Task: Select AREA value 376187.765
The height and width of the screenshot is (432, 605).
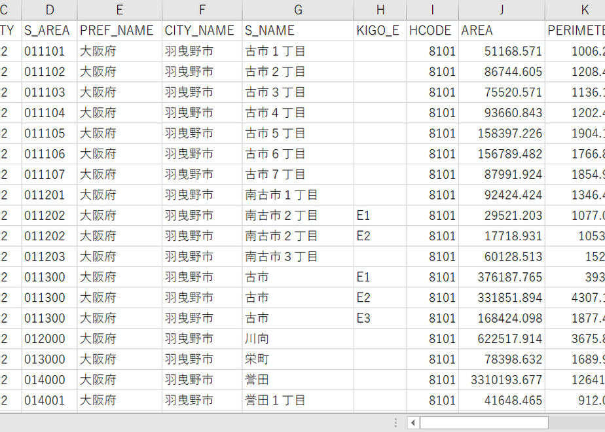Action: point(502,277)
